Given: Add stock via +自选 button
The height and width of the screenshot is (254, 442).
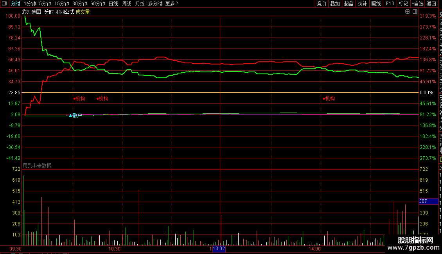Looking at the screenshot, I should [x=417, y=4].
